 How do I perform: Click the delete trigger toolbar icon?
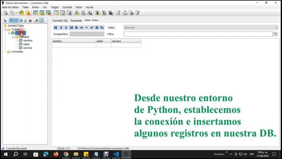pyautogui.click(x=111, y=13)
